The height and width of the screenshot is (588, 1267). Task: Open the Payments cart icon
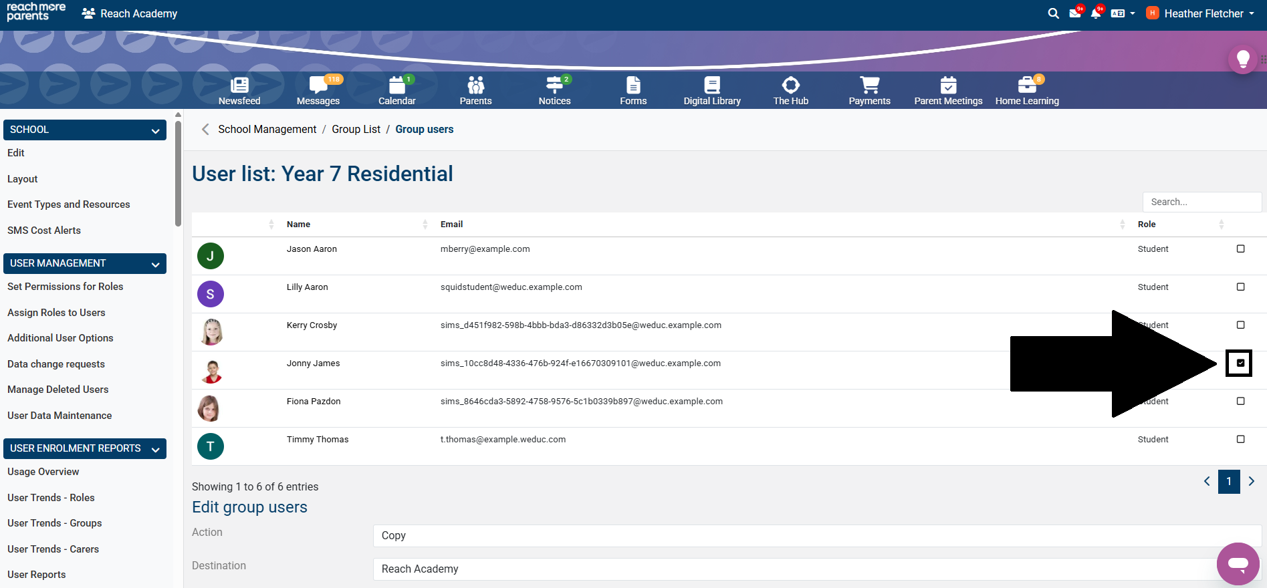point(869,86)
